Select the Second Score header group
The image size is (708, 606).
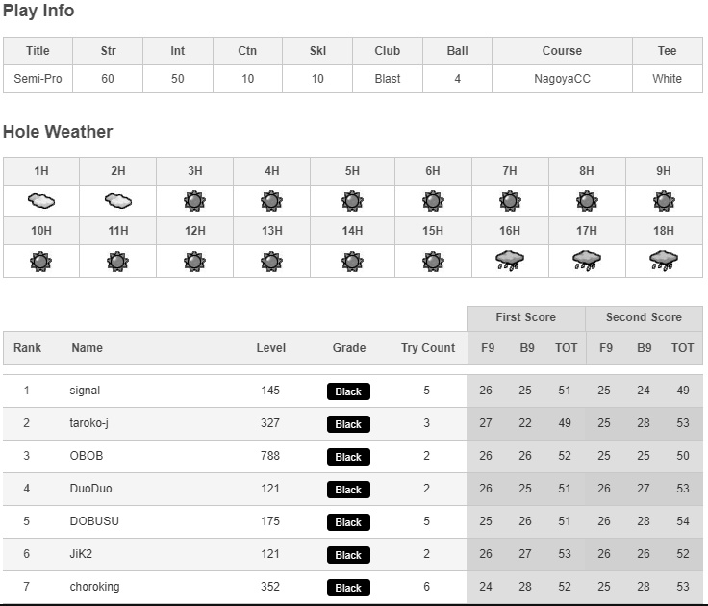tap(644, 317)
